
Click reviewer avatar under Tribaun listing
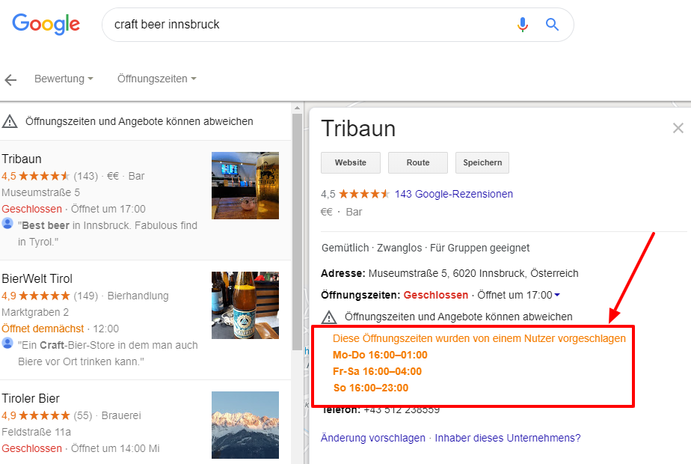point(7,223)
